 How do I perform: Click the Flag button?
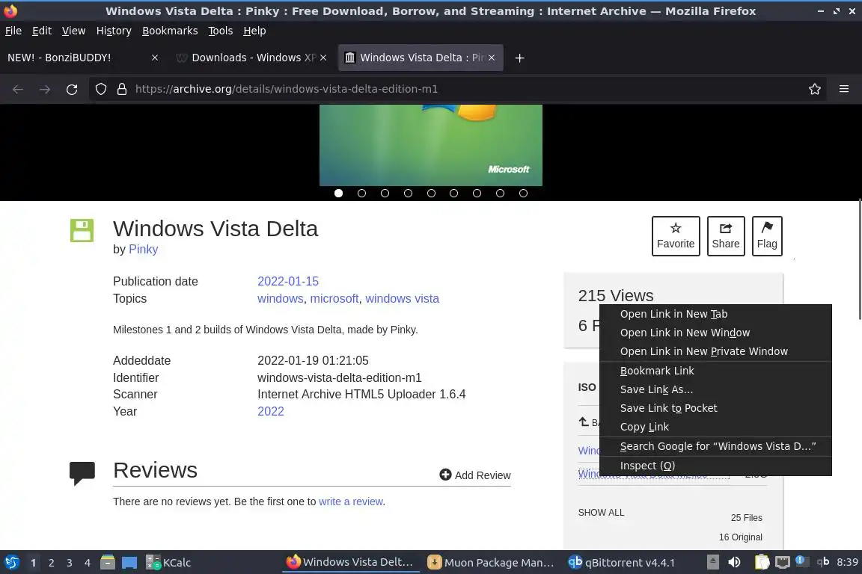tap(767, 236)
